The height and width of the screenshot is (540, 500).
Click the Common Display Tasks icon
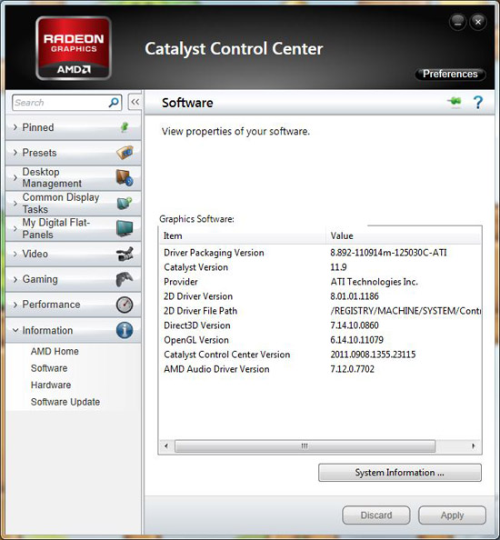click(125, 203)
